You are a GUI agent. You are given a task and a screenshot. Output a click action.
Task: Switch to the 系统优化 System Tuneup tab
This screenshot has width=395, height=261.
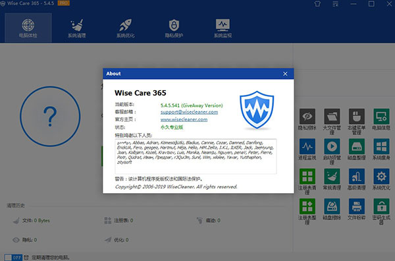click(125, 28)
